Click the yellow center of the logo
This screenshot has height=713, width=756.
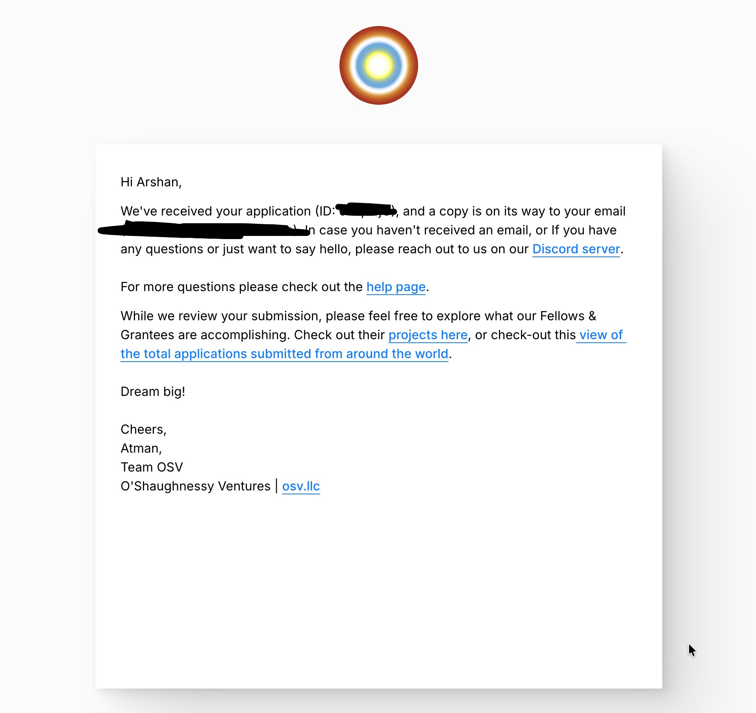click(378, 65)
